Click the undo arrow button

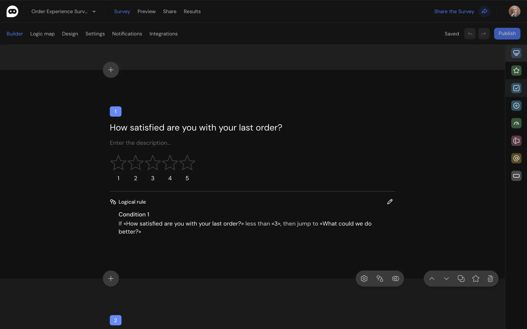point(470,34)
